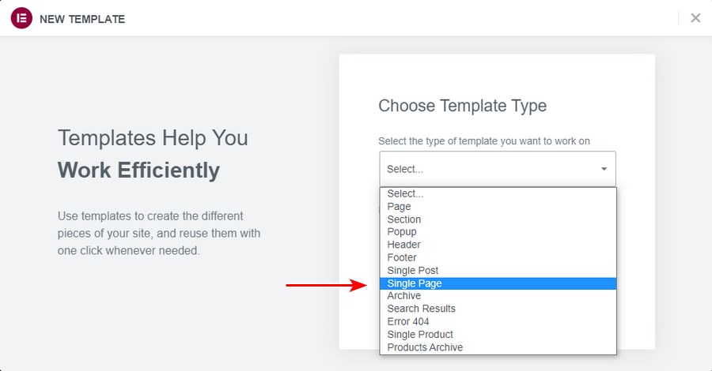Image resolution: width=712 pixels, height=371 pixels.
Task: Choose Single Product template type
Action: pyautogui.click(x=420, y=335)
